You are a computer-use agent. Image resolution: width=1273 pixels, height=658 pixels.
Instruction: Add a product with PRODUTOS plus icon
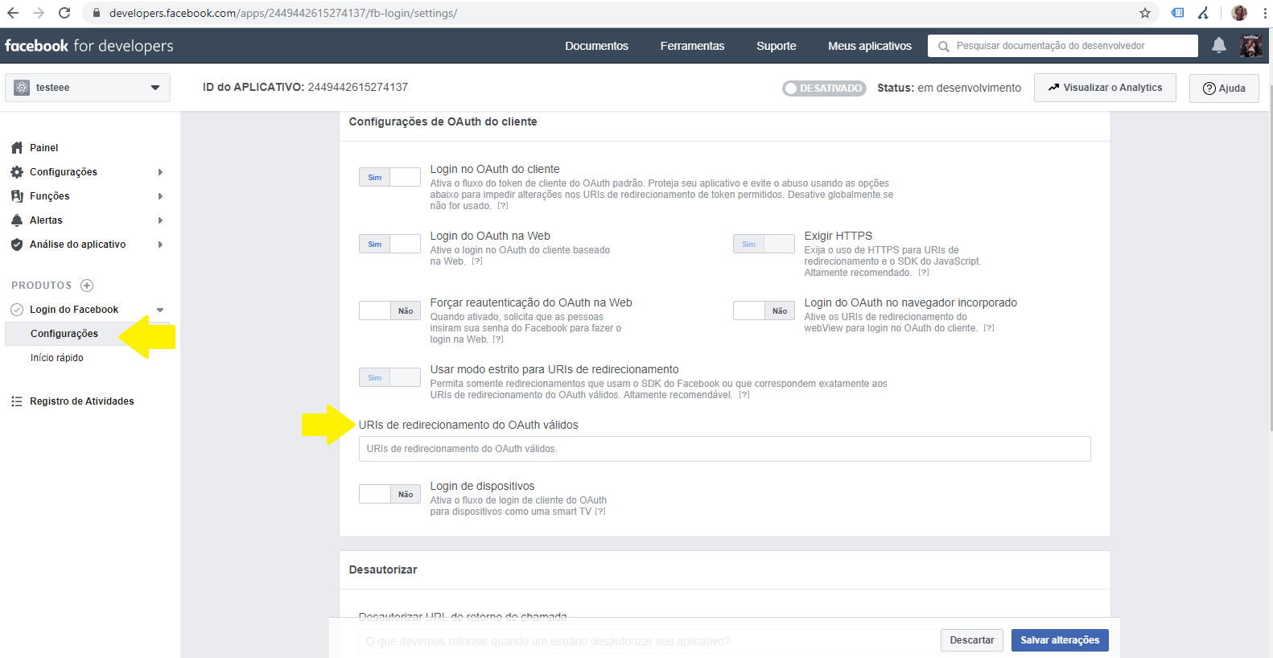tap(87, 286)
